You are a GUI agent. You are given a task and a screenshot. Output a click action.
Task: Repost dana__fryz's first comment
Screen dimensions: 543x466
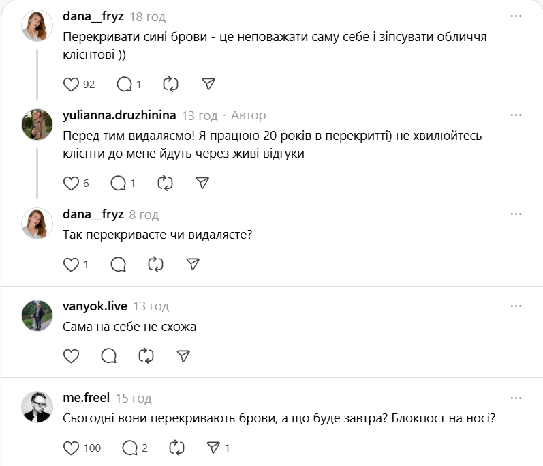click(x=170, y=85)
